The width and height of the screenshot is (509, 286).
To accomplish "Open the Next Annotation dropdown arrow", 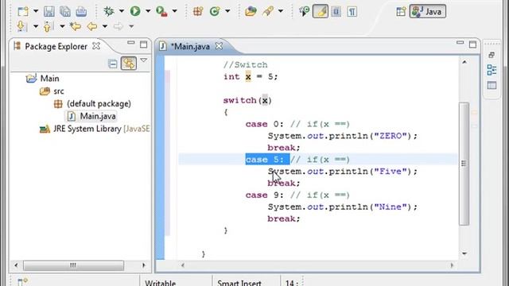I will (36, 26).
